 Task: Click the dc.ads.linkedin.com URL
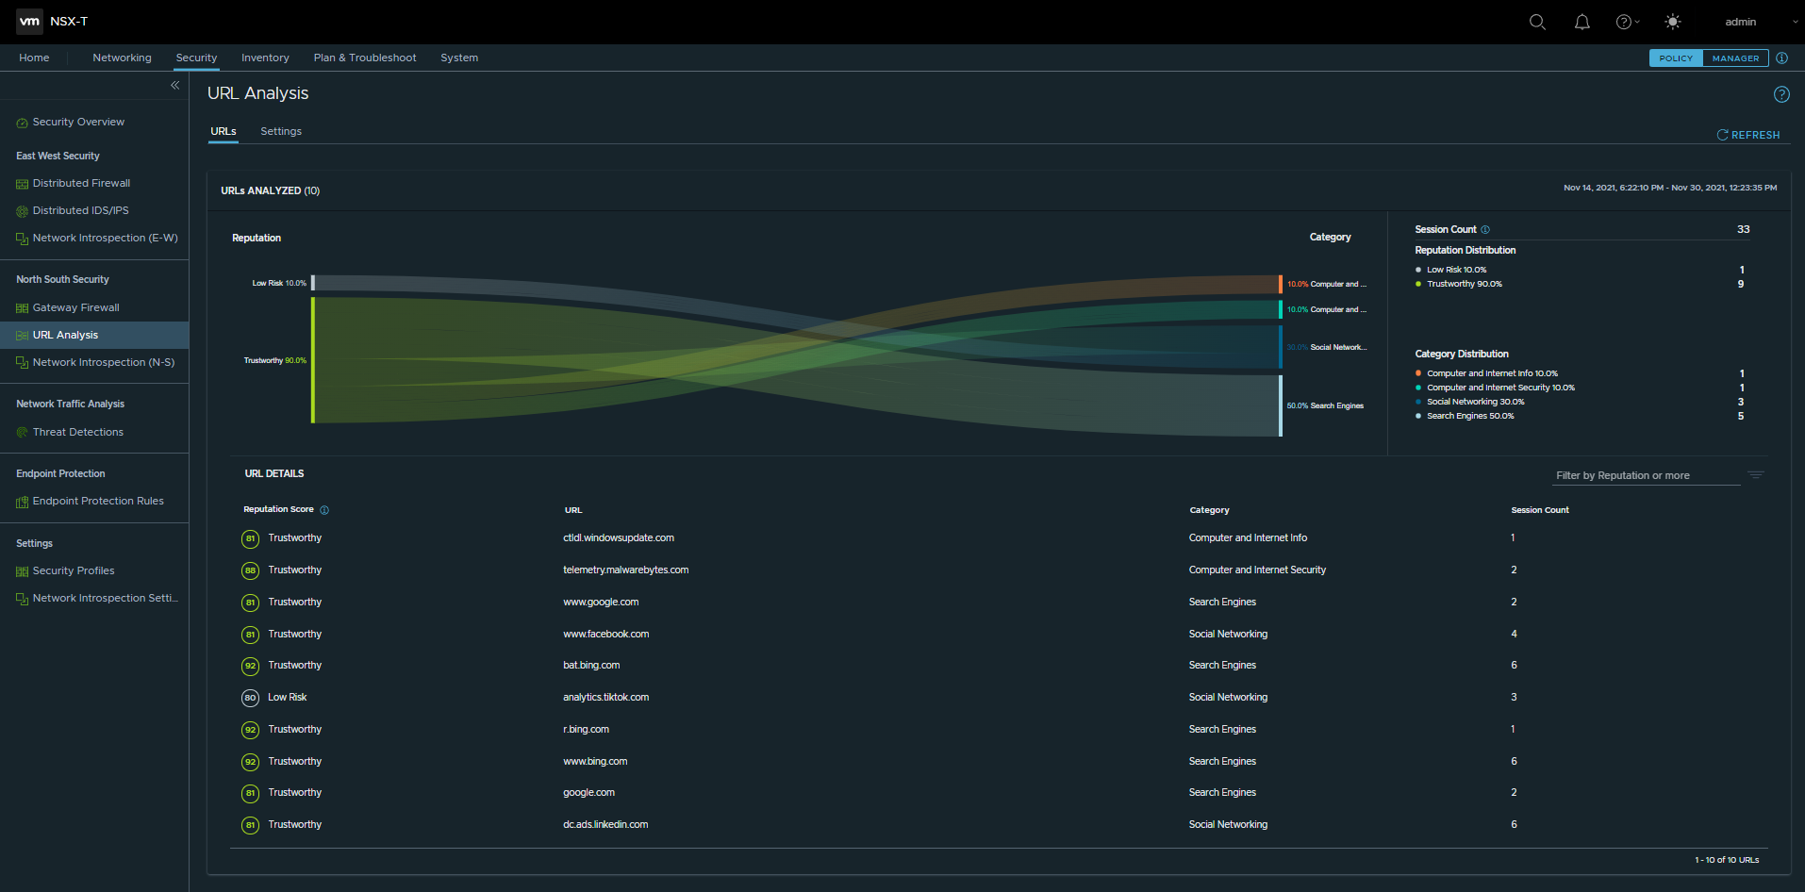[x=605, y=824]
